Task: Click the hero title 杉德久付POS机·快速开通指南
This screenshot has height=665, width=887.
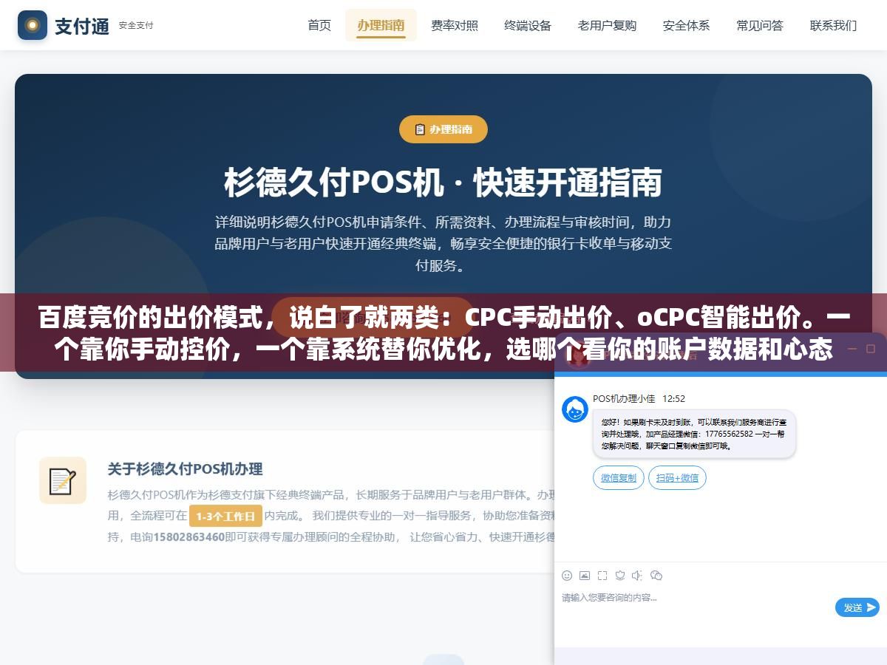Action: point(443,183)
